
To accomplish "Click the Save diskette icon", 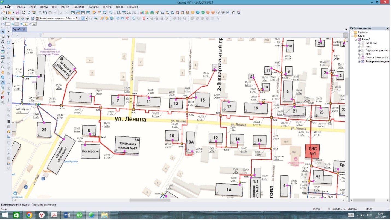I will pos(17,12).
